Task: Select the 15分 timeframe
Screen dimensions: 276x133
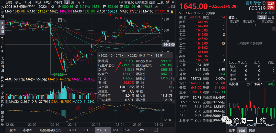Action: [x=28, y=2]
